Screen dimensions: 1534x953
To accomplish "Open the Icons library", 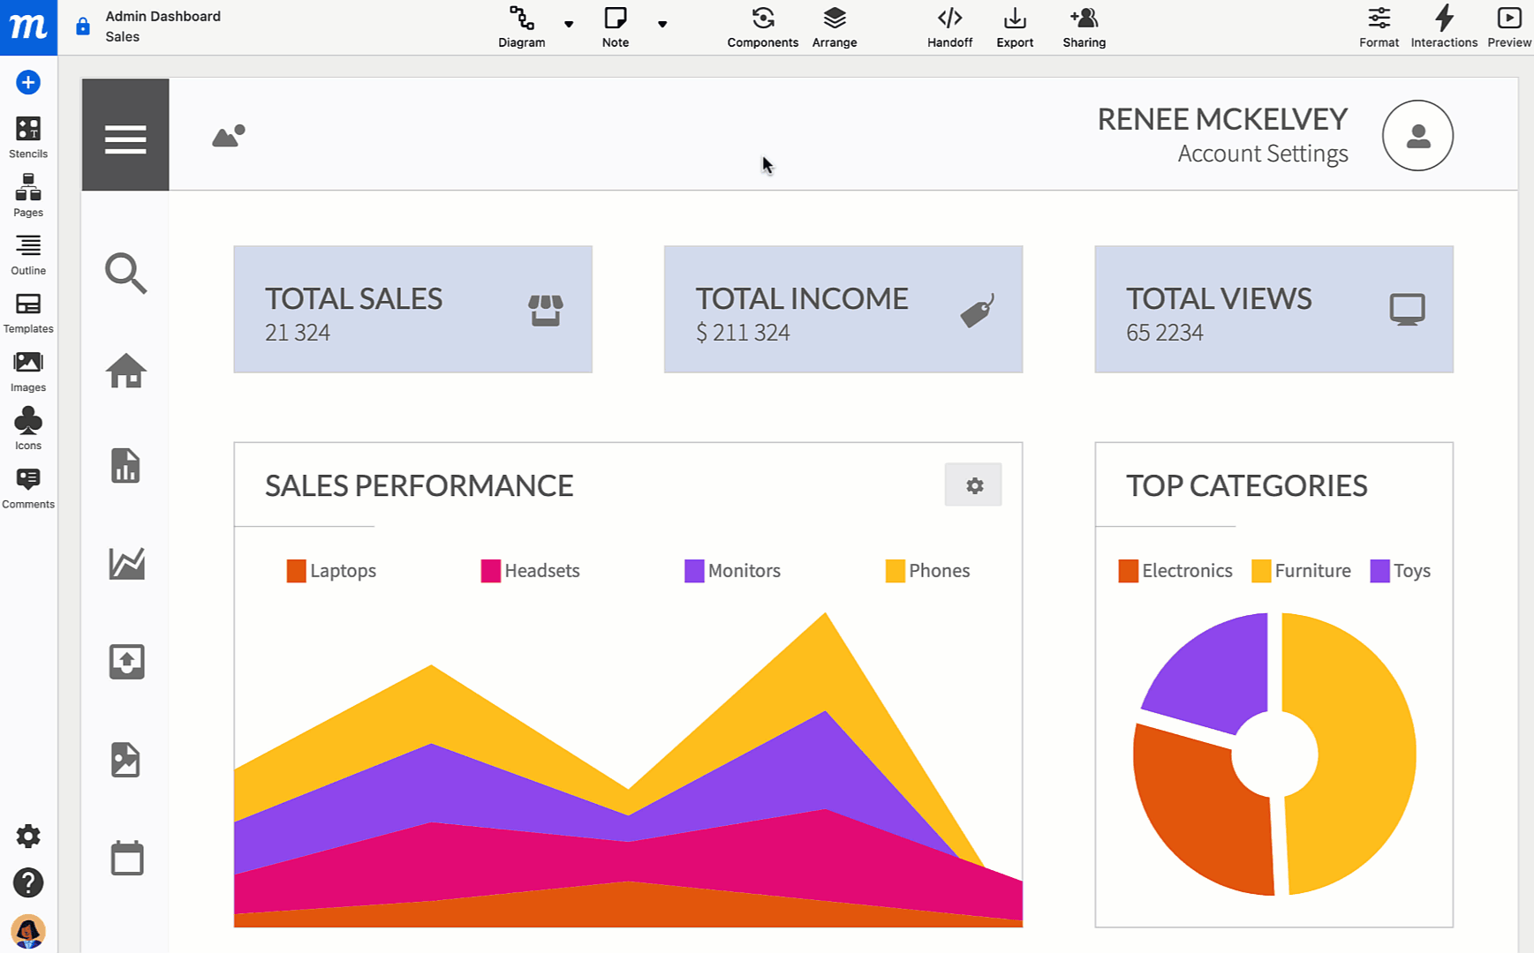I will tap(28, 429).
